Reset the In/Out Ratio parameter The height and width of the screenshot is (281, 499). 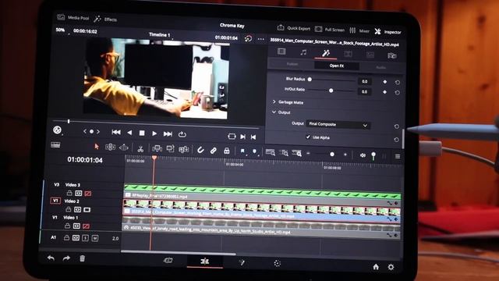pyautogui.click(x=397, y=93)
